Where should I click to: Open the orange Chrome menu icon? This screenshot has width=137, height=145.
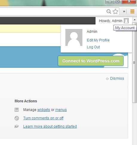pos(132,11)
